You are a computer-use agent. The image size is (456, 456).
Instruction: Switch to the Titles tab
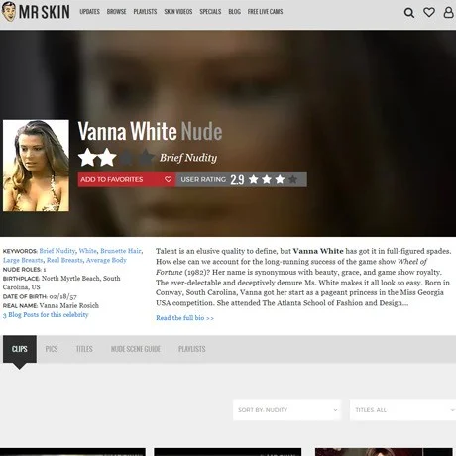[84, 349]
